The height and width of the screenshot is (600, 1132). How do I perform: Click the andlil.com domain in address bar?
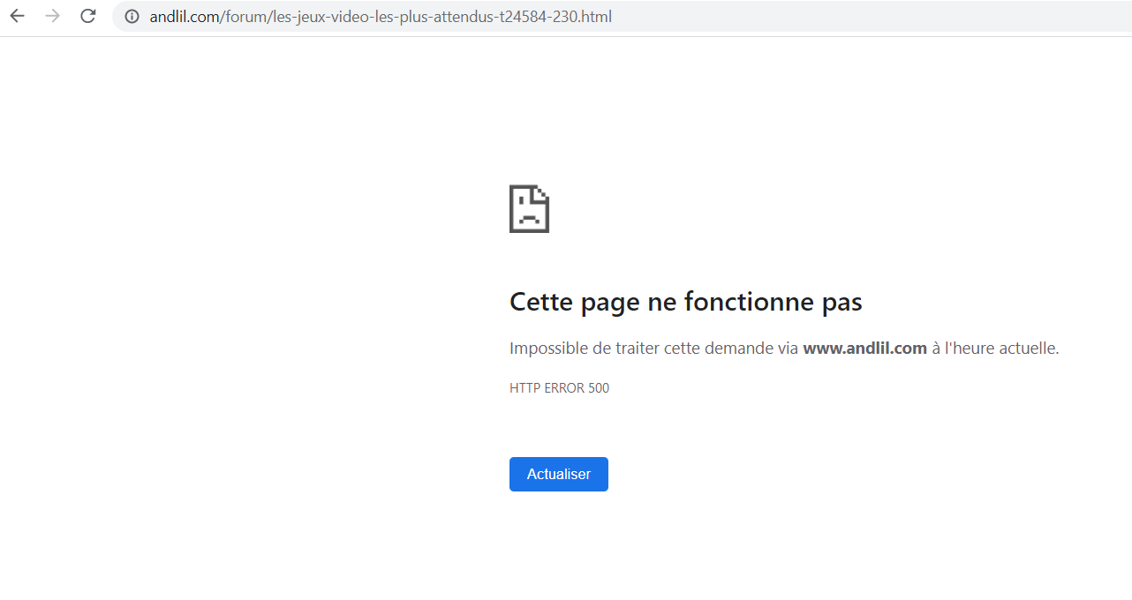185,17
